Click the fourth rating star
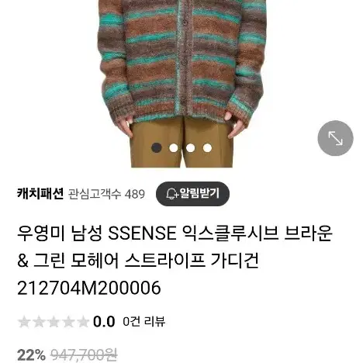Screen dimensions: 363x363 click(x=68, y=322)
